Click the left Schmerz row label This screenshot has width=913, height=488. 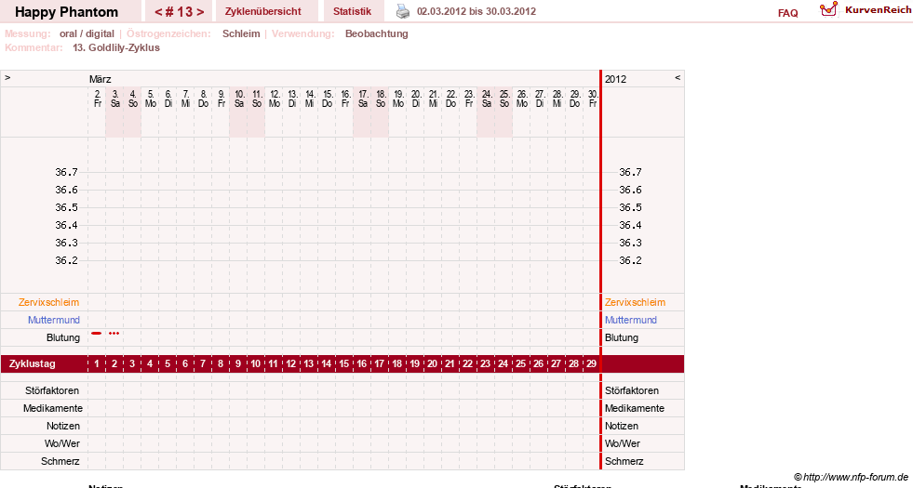point(60,461)
